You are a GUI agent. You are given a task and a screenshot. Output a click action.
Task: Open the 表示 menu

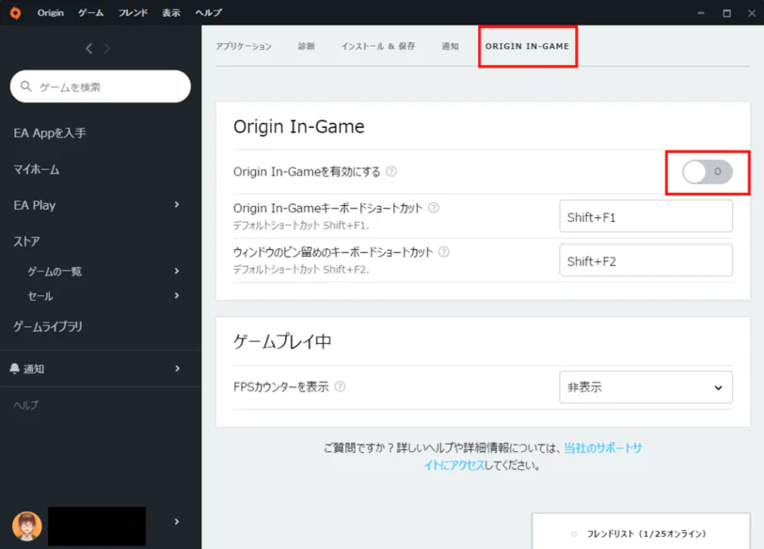[x=171, y=12]
